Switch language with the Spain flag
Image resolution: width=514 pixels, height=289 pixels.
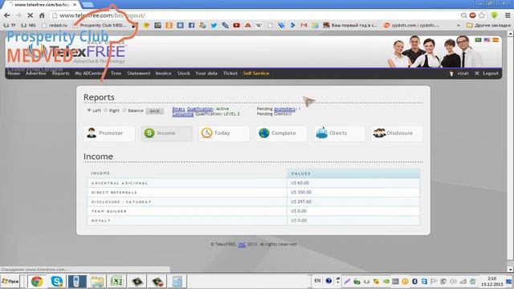click(x=496, y=40)
